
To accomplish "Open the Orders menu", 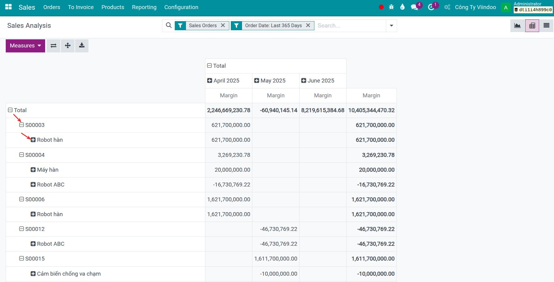I will 51,7.
